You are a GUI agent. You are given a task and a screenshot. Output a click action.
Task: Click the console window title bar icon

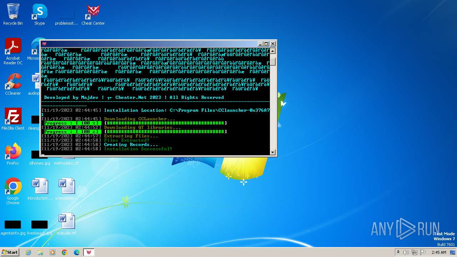(45, 44)
